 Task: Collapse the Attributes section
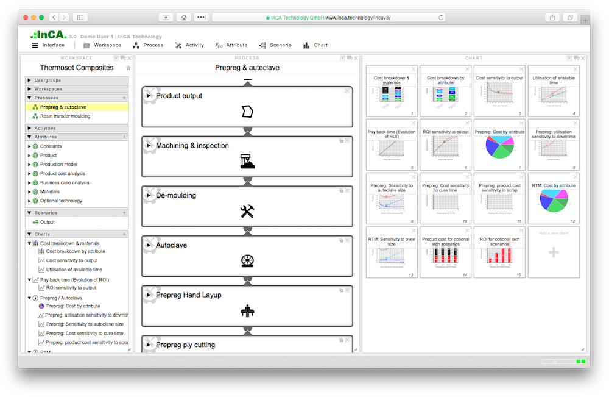point(29,137)
